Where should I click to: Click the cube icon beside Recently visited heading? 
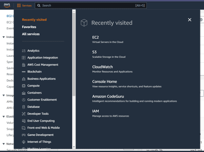[x=84, y=23]
